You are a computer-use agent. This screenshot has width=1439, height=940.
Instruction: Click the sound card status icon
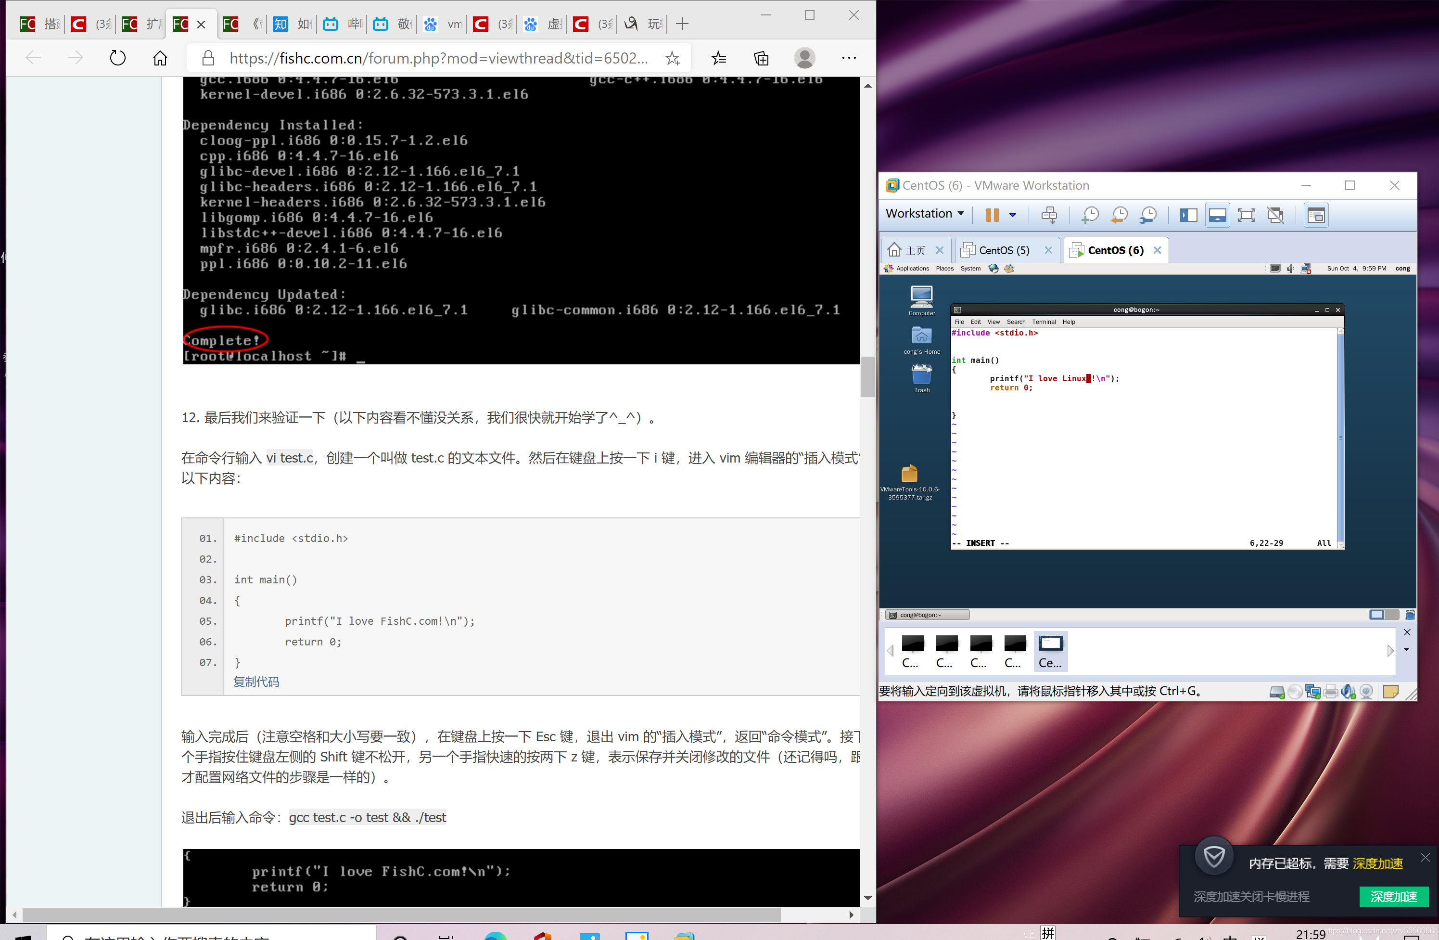(x=1348, y=691)
